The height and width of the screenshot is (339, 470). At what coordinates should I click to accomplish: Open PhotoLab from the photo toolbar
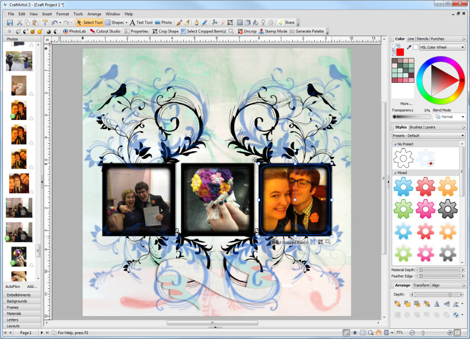(74, 31)
